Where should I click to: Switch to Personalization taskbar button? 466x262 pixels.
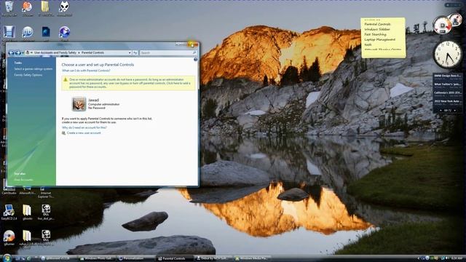pyautogui.click(x=135, y=258)
